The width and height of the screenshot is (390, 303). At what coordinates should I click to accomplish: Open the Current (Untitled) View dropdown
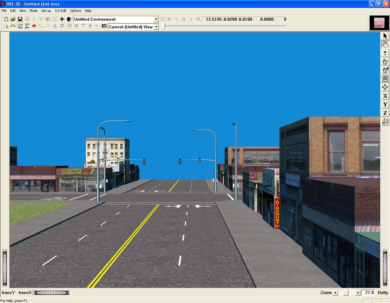tap(156, 27)
